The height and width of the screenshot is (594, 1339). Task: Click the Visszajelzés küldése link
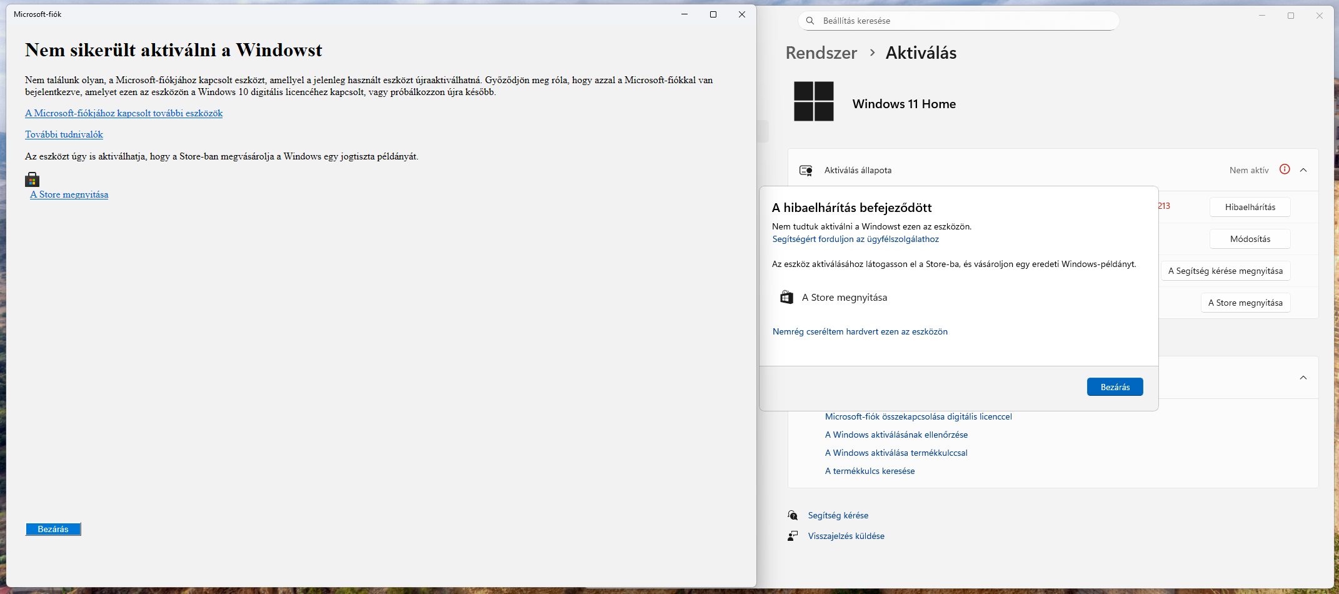click(x=846, y=536)
